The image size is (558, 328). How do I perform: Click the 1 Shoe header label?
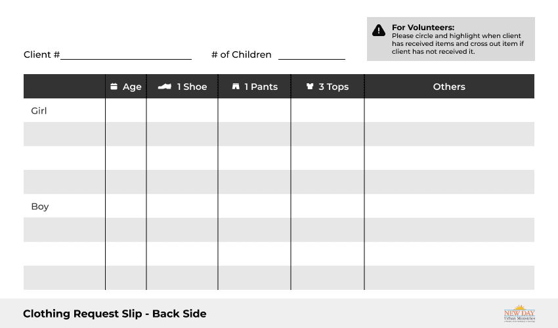click(x=192, y=87)
